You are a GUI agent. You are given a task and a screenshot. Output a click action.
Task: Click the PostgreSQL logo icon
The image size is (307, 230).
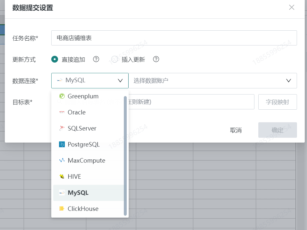point(62,145)
